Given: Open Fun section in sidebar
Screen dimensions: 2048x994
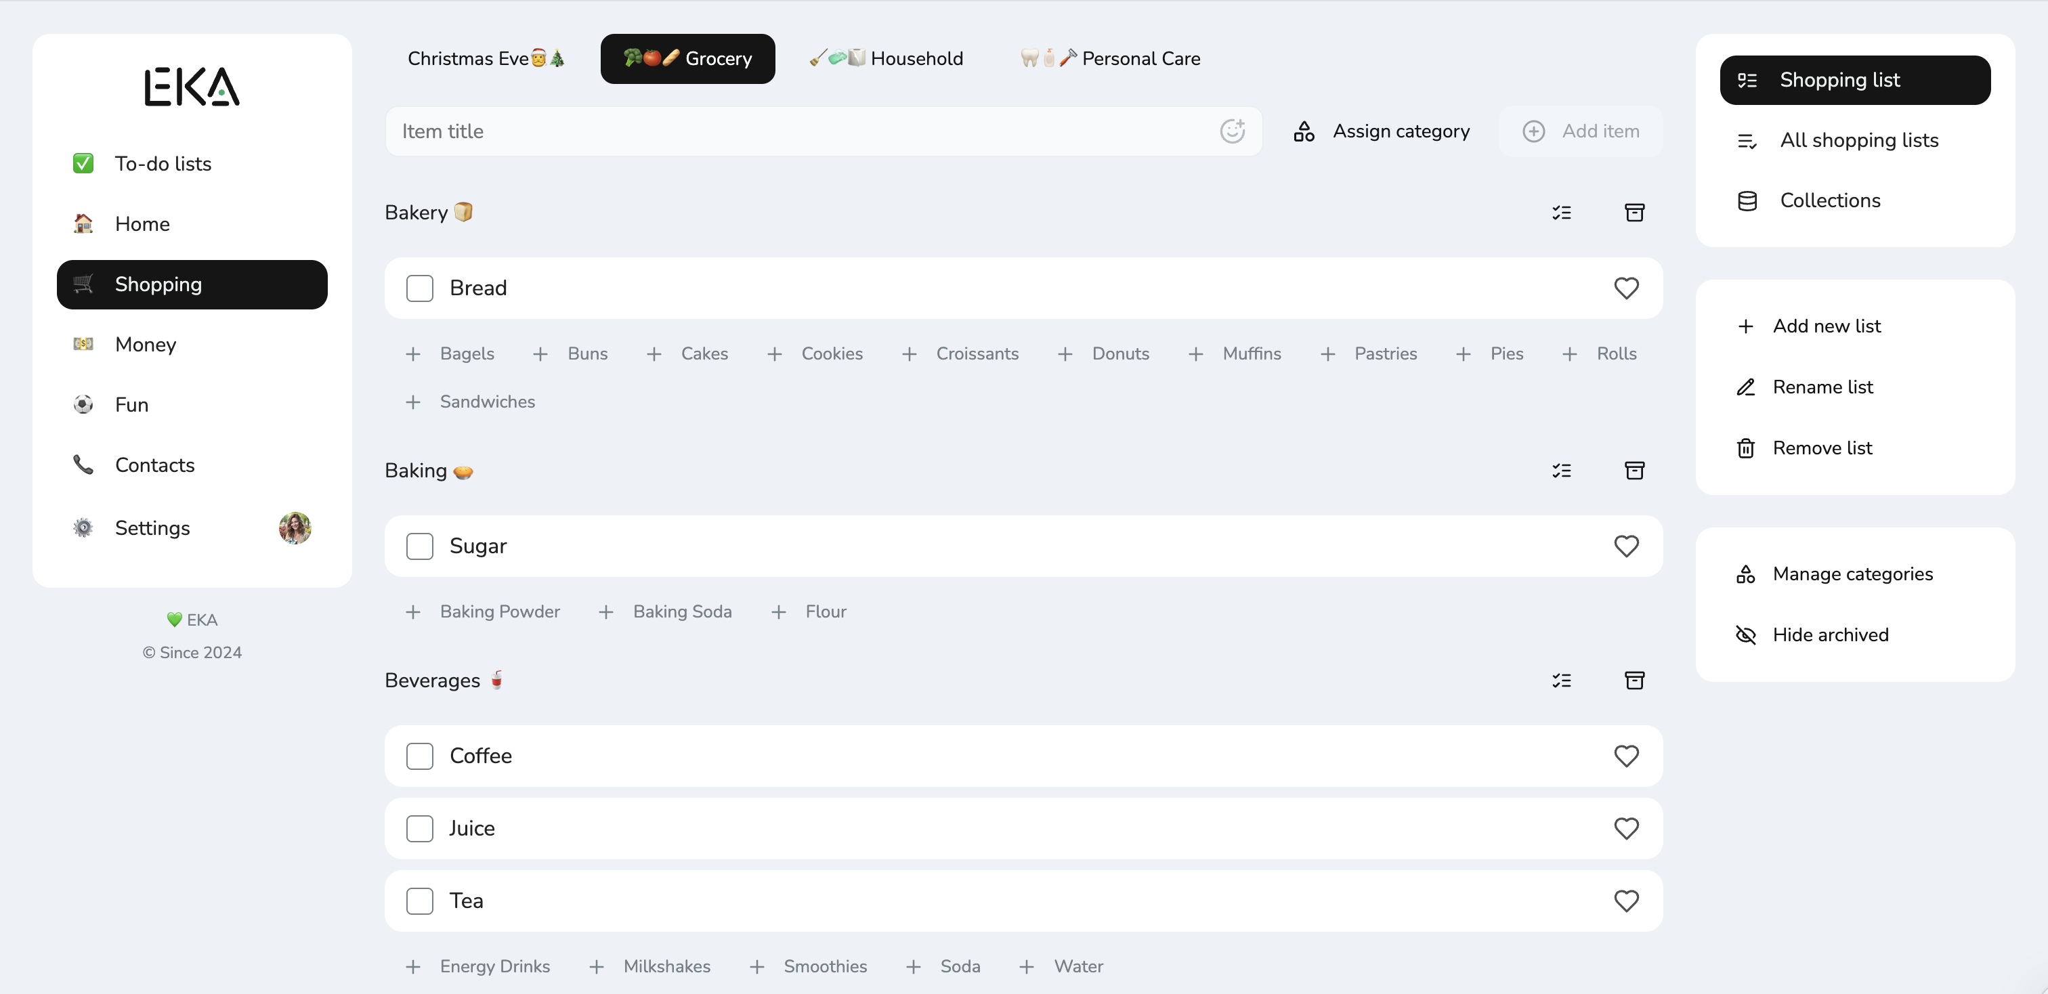Looking at the screenshot, I should pos(192,404).
